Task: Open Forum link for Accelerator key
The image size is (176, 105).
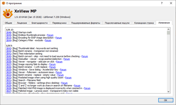Action: 63,70
